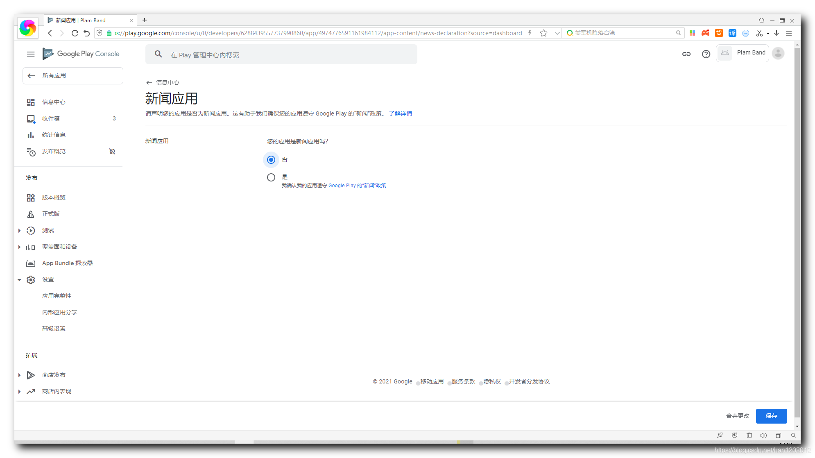The width and height of the screenshot is (815, 458).
Task: Open the 了解详情 link
Action: (400, 113)
